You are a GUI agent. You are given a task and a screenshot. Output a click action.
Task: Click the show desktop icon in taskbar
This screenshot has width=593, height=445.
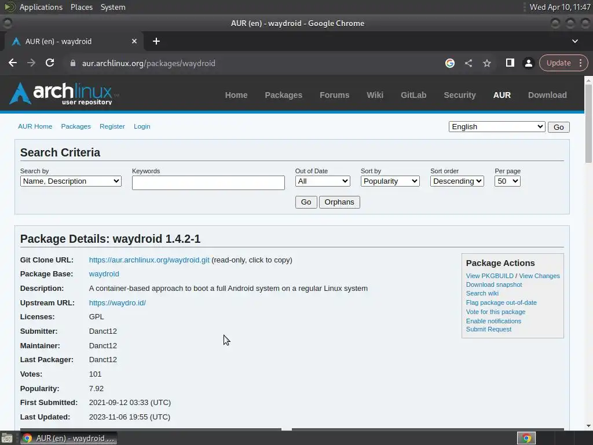[7, 439]
